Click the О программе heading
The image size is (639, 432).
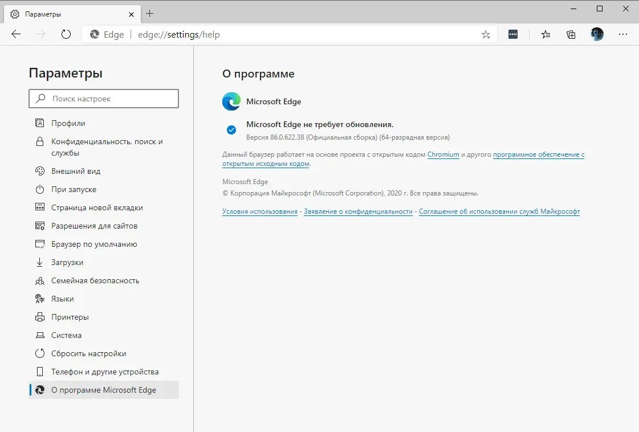[258, 74]
